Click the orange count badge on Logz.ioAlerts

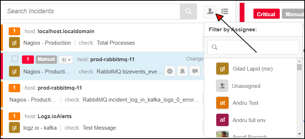pos(14,116)
